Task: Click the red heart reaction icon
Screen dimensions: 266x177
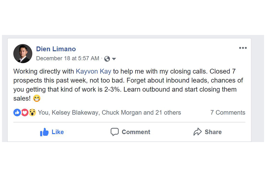Action: [25, 113]
